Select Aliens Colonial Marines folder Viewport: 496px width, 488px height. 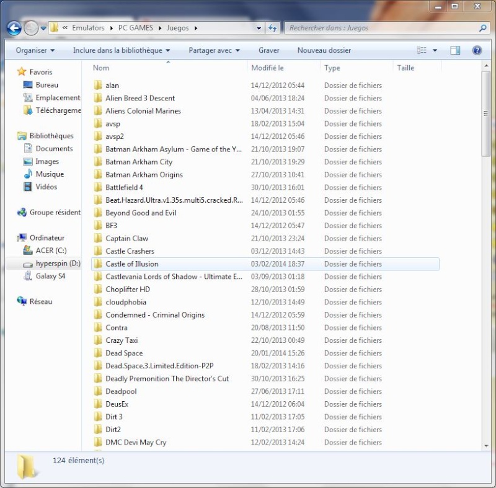click(x=143, y=111)
